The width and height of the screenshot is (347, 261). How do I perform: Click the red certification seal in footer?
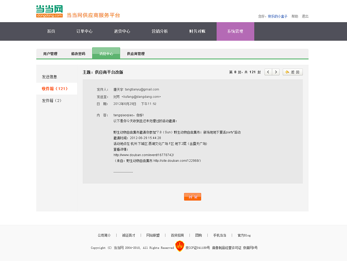[179, 247]
